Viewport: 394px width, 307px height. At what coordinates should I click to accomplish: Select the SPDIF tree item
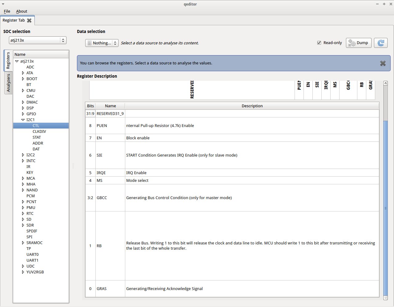(x=32, y=231)
